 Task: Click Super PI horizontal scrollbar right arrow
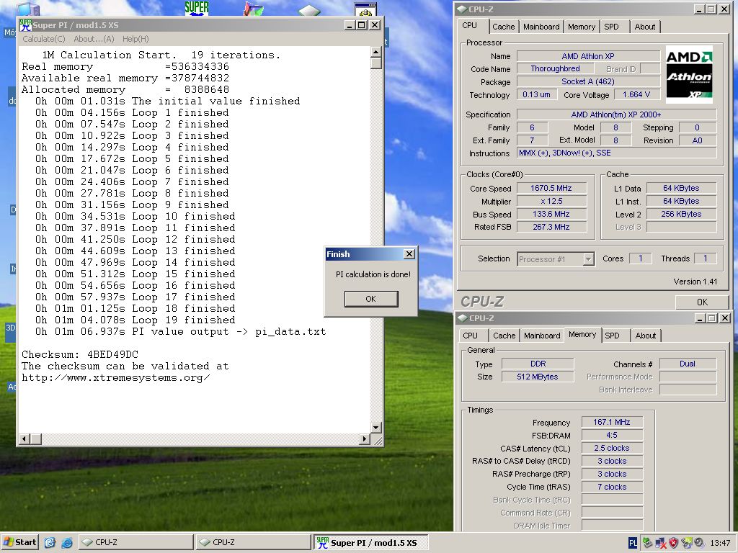tap(365, 439)
